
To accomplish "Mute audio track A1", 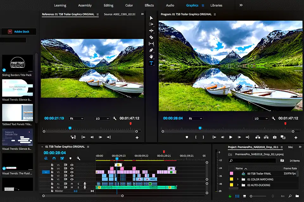I will [x=72, y=184].
